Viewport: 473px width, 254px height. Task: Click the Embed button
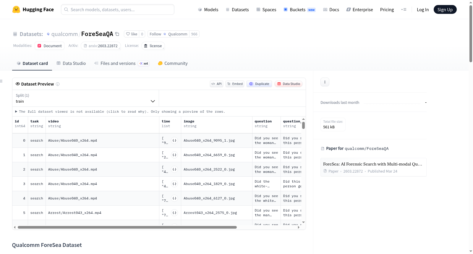tap(235, 84)
